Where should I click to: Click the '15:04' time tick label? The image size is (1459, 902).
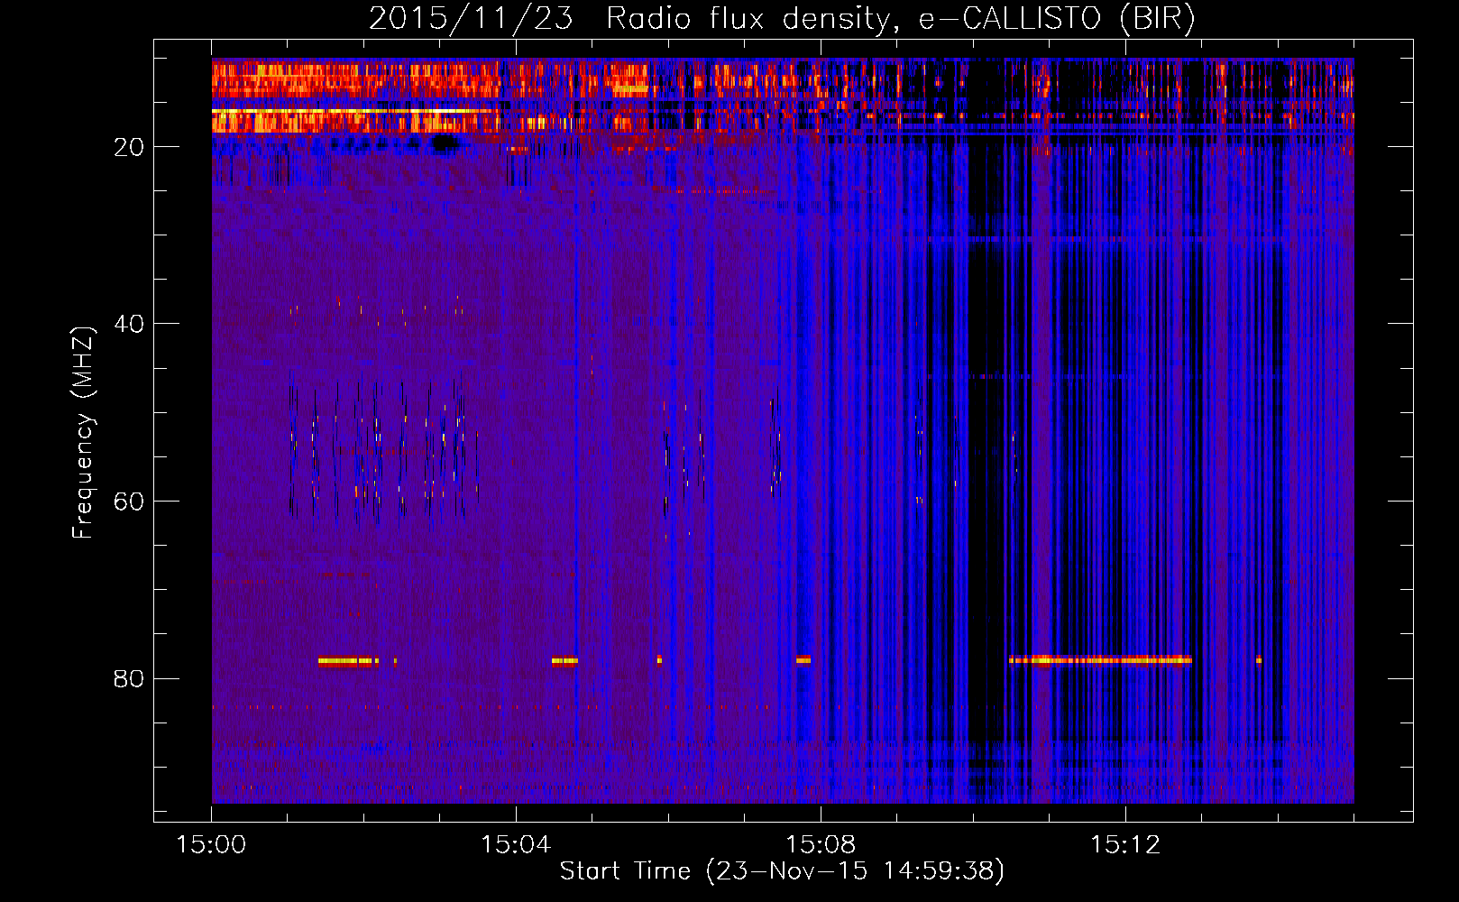[516, 845]
